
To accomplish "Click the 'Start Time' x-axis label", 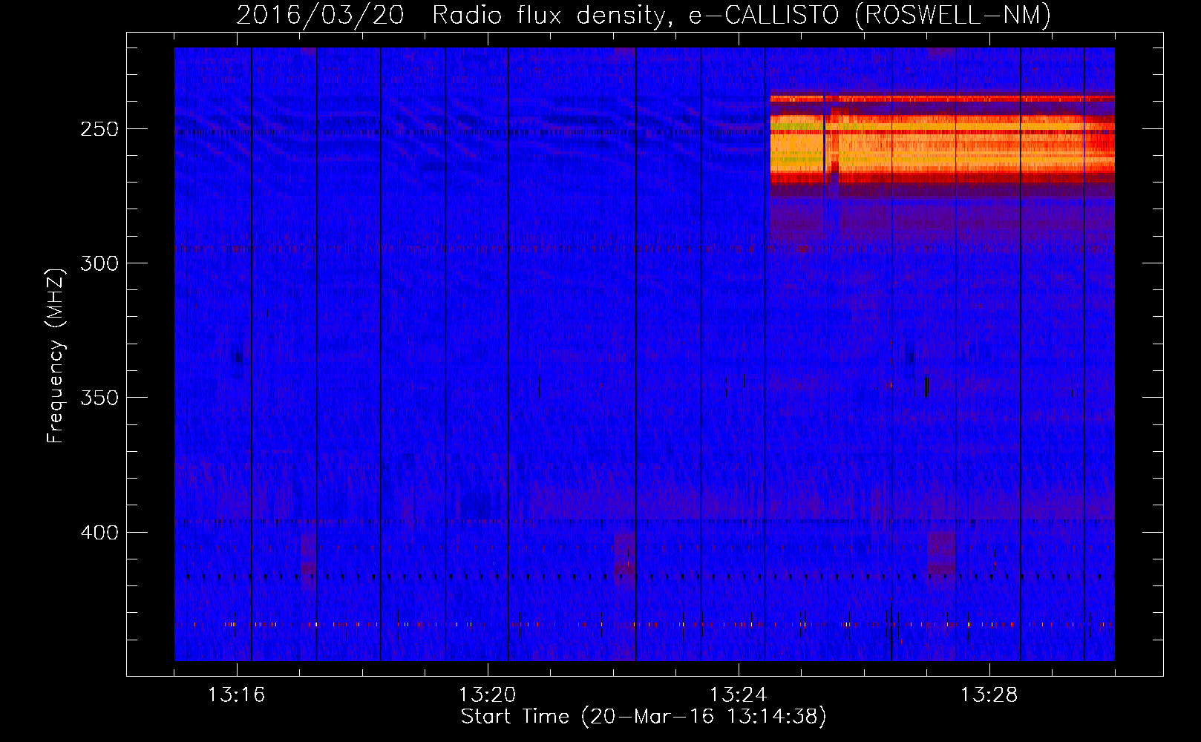I will click(x=643, y=717).
